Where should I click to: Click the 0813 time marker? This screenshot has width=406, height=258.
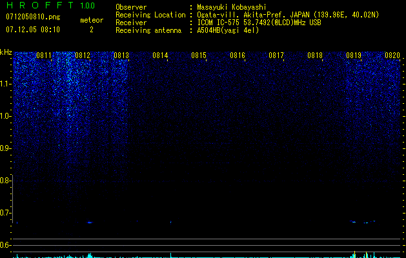(121, 55)
